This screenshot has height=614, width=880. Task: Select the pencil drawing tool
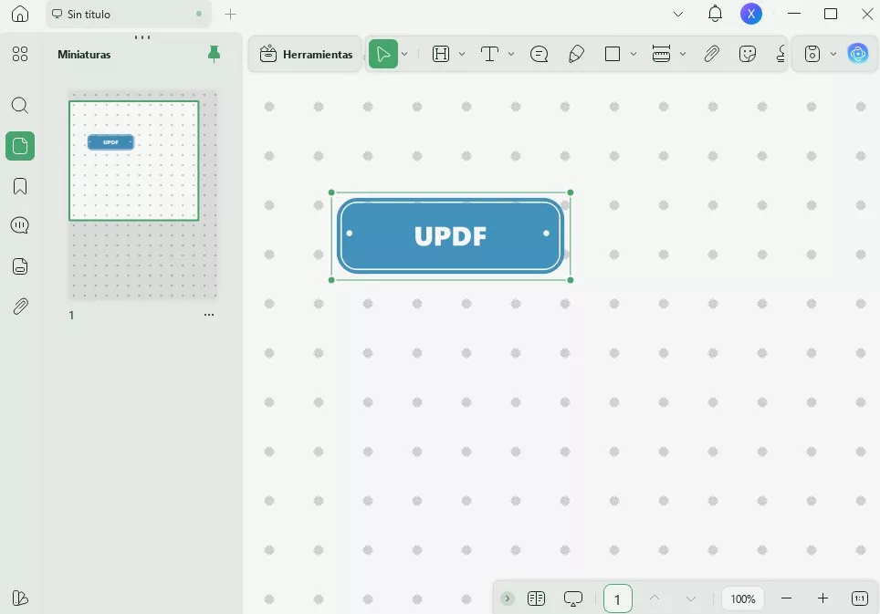tap(576, 54)
